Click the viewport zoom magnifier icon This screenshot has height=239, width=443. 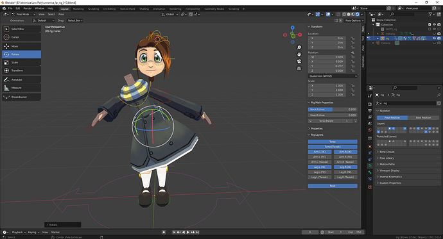click(299, 47)
